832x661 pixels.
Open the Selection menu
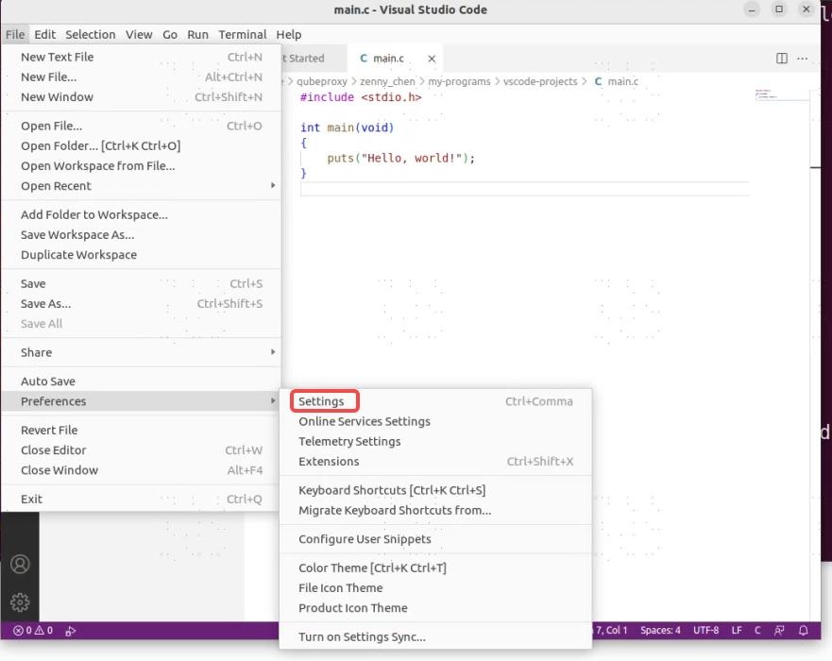[x=91, y=35]
